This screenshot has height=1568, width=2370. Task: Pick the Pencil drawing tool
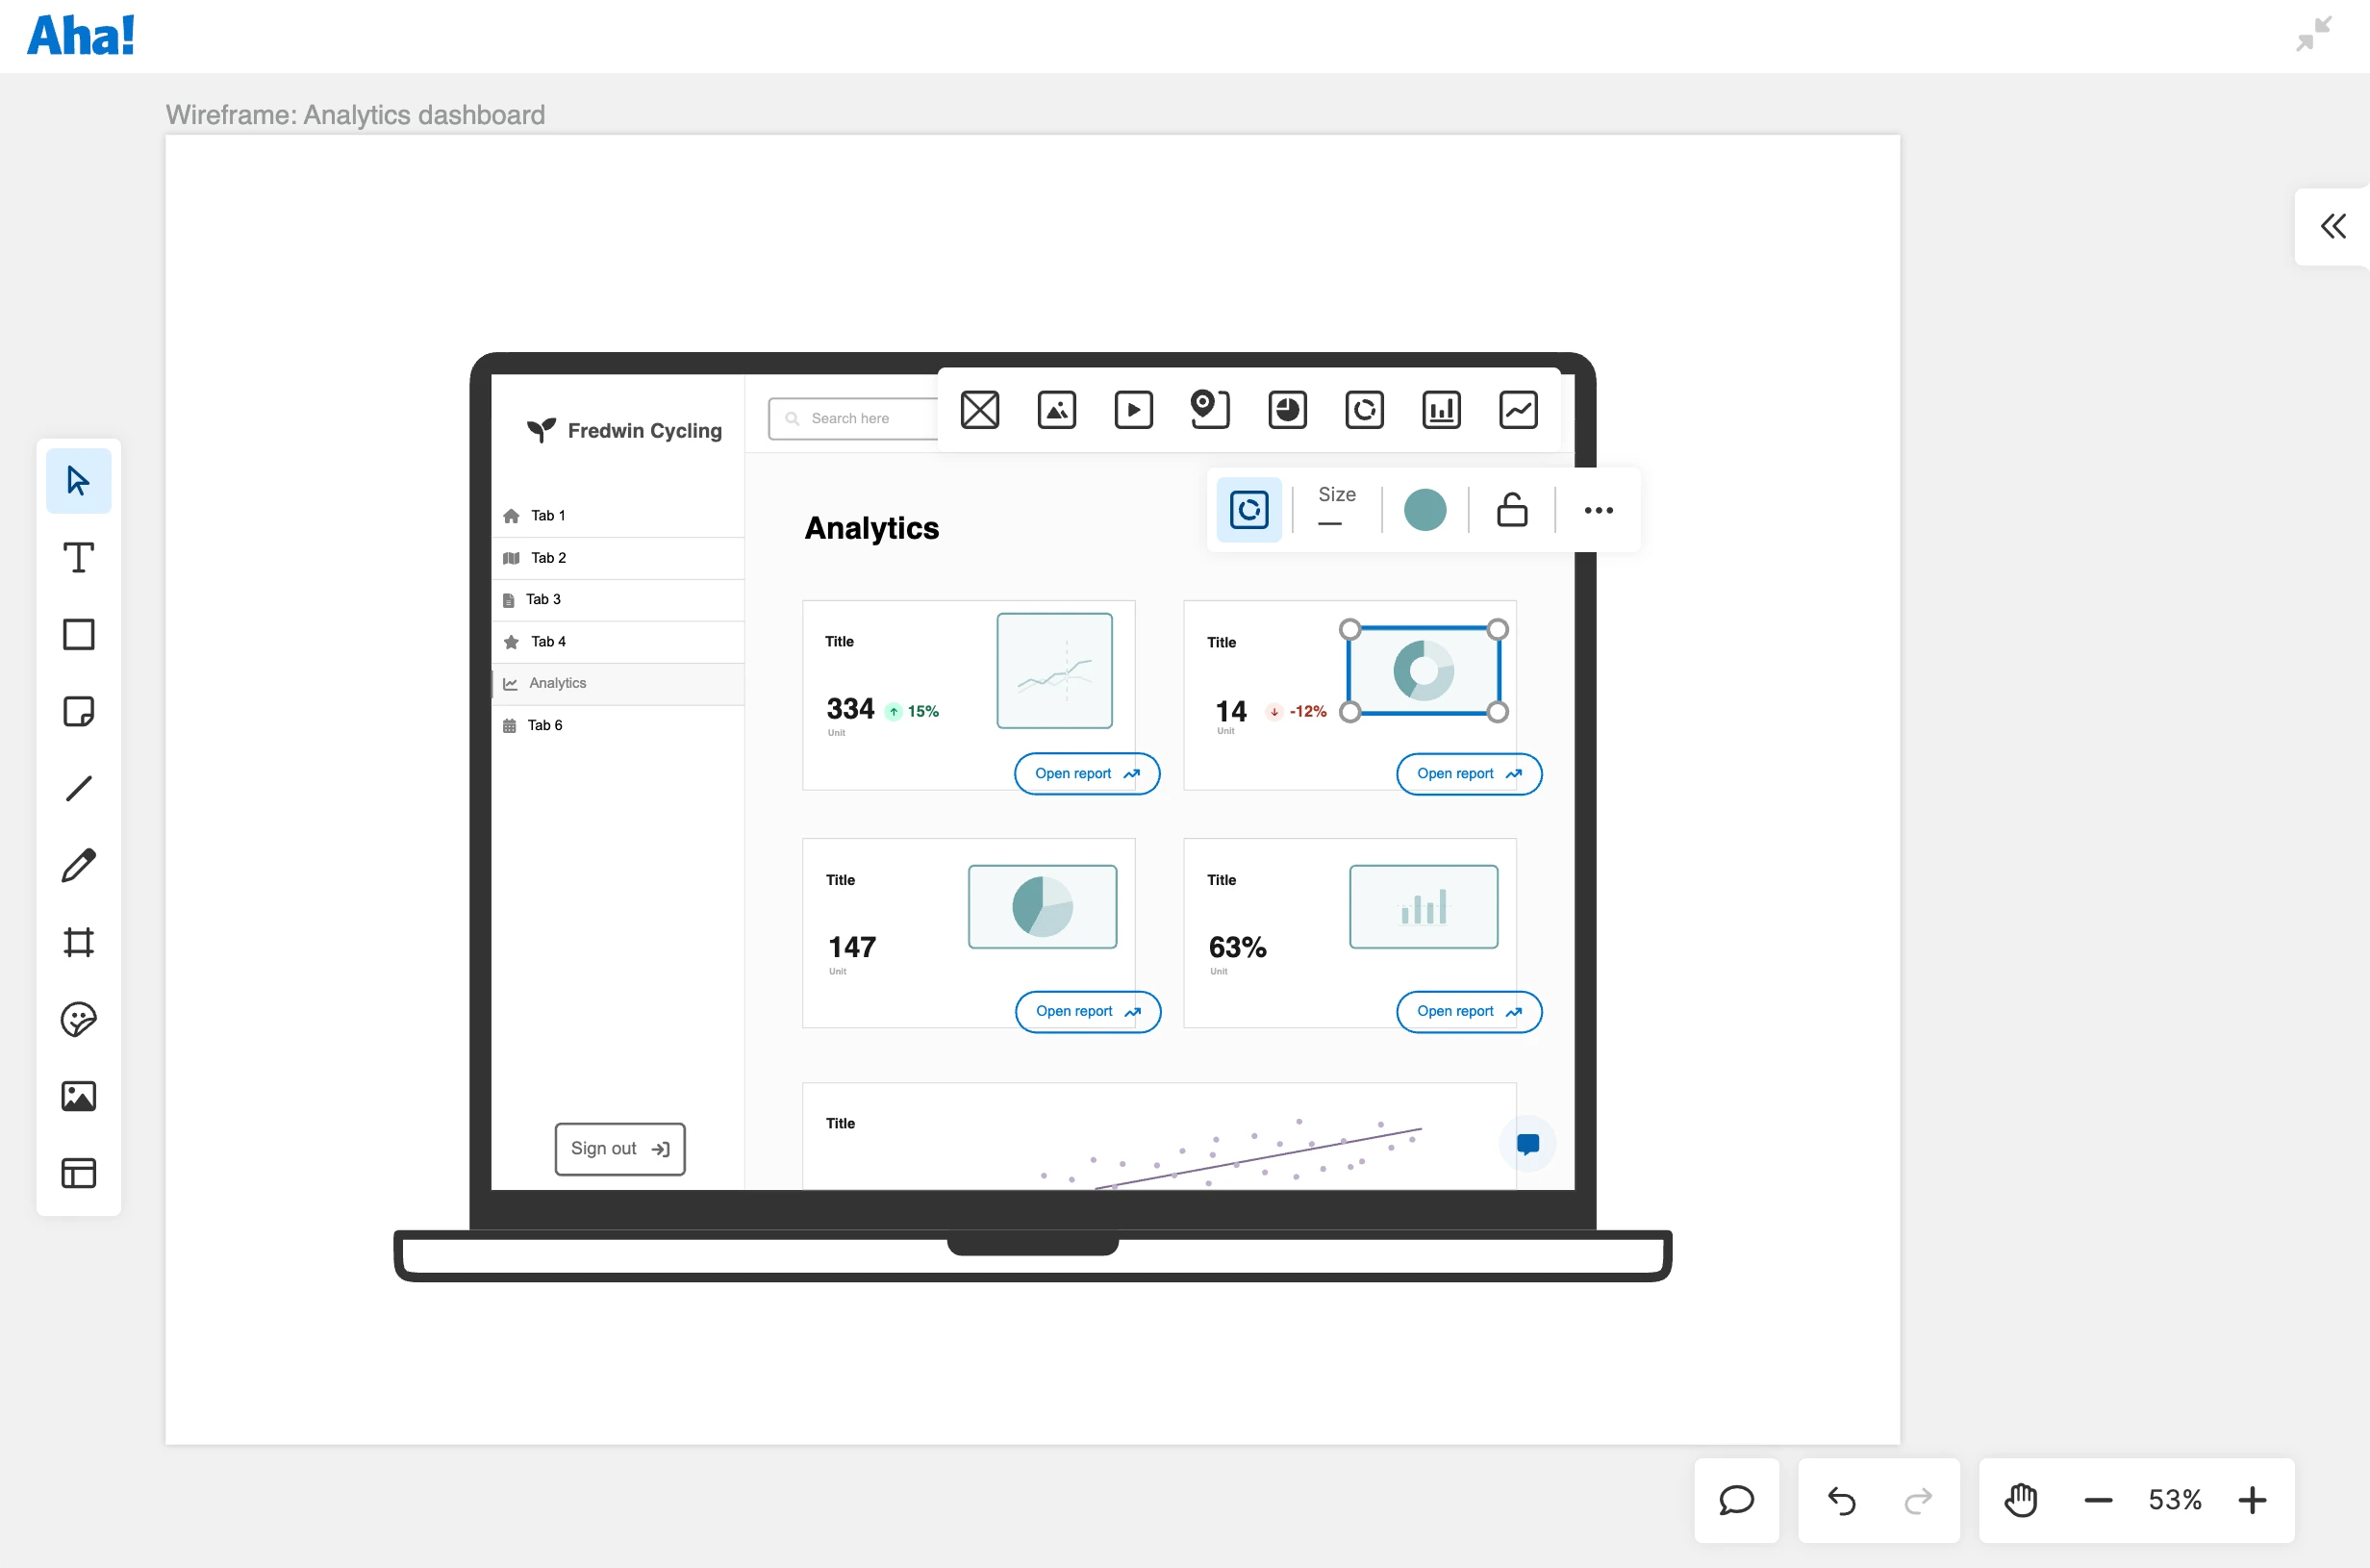pyautogui.click(x=78, y=865)
